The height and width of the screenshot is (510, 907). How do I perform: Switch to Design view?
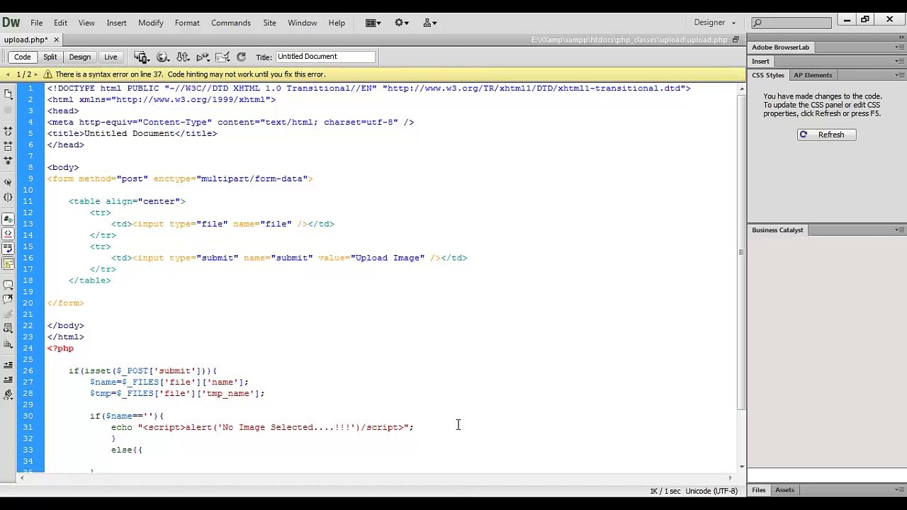[79, 57]
